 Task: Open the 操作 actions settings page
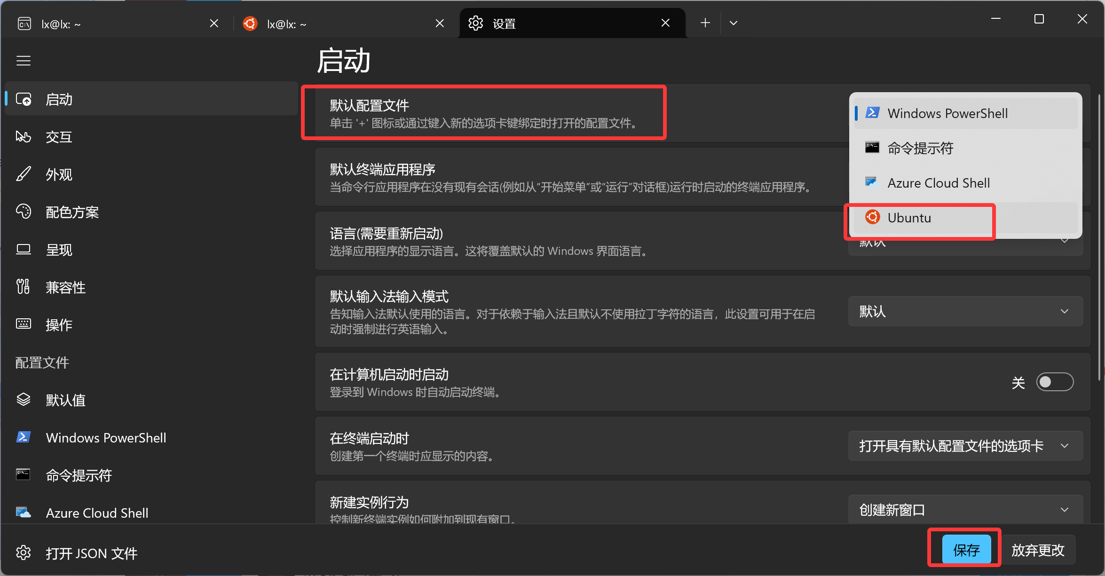(x=58, y=325)
